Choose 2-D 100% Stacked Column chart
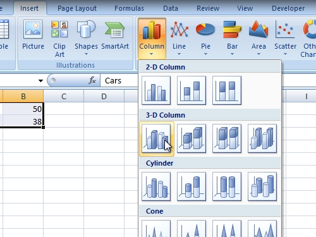 227,90
